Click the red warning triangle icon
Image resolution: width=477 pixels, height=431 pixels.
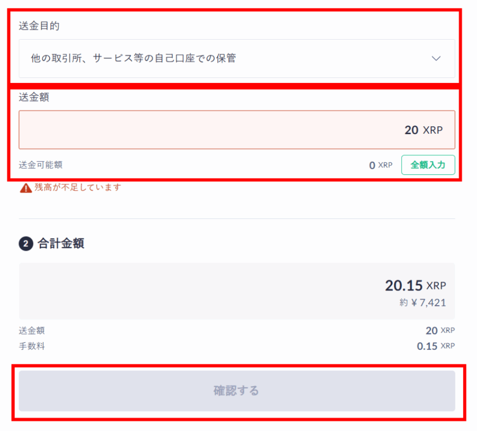tap(25, 188)
